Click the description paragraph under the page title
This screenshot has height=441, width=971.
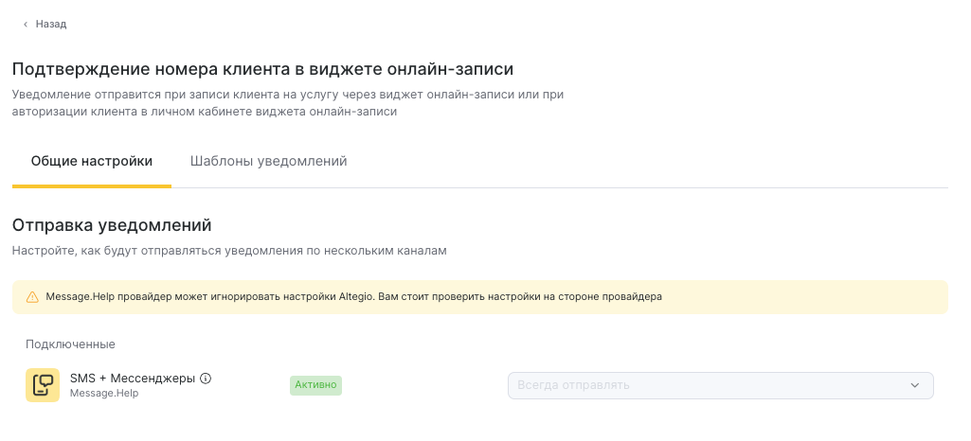pyautogui.click(x=294, y=103)
